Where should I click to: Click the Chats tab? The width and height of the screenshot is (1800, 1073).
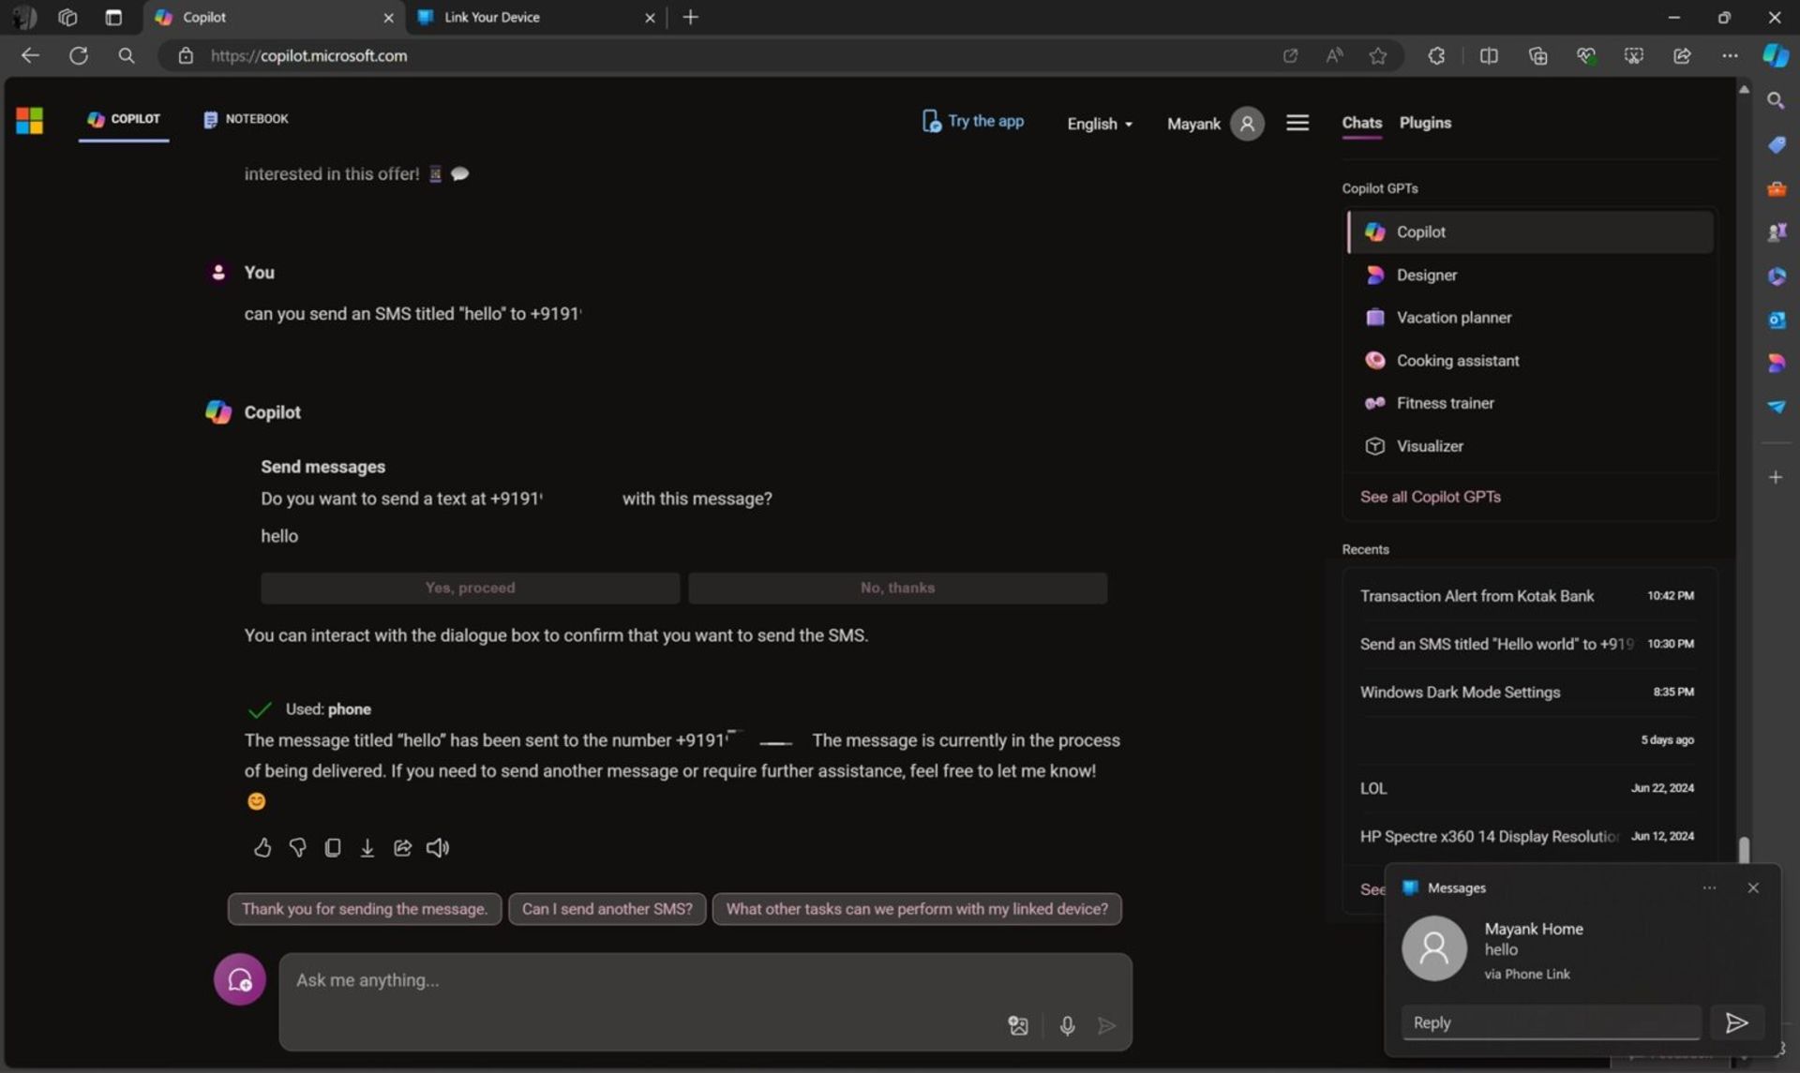[x=1362, y=121]
